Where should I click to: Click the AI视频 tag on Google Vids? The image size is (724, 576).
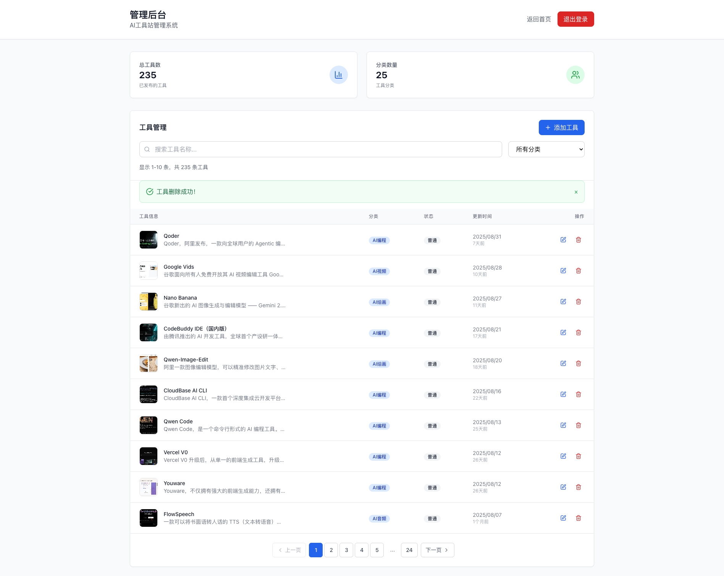[x=379, y=271]
